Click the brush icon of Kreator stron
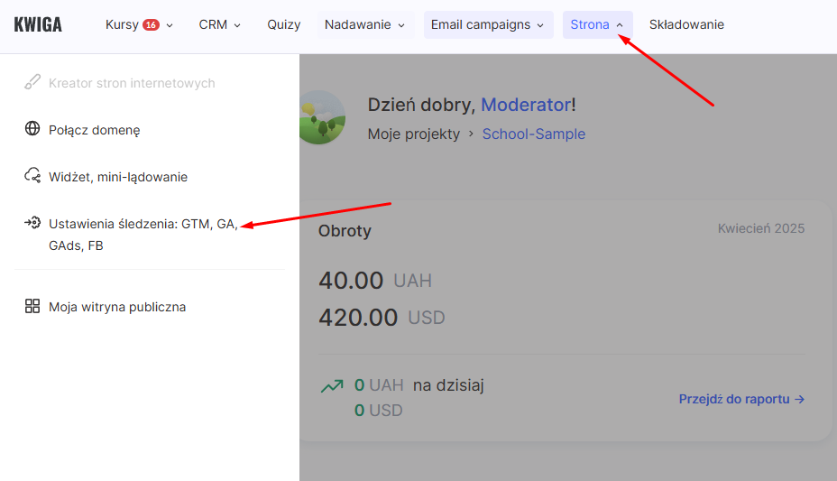Screen dimensions: 837x481 32,82
